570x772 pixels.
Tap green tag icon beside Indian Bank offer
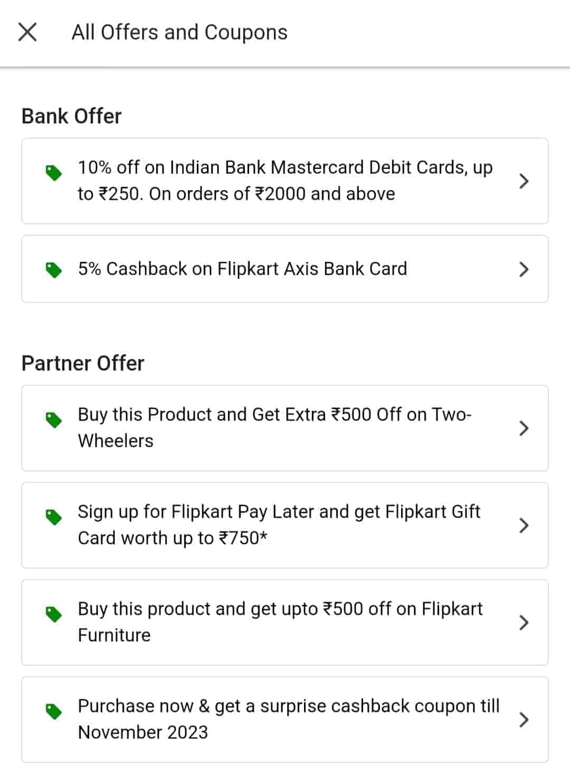[x=54, y=173]
